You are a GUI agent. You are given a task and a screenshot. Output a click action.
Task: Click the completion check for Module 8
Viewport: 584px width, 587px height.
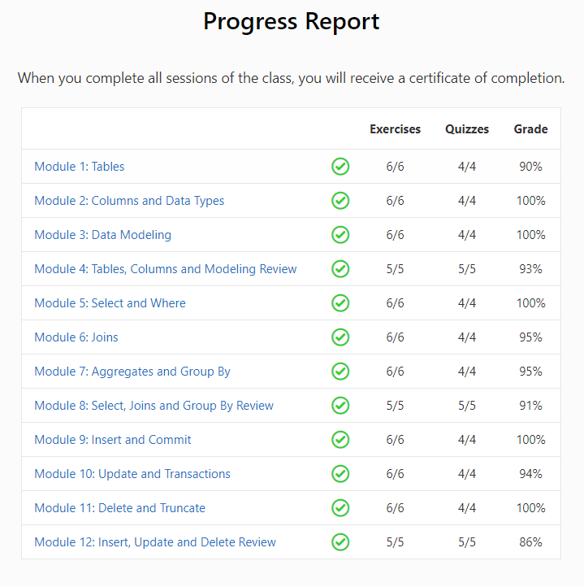pos(340,406)
